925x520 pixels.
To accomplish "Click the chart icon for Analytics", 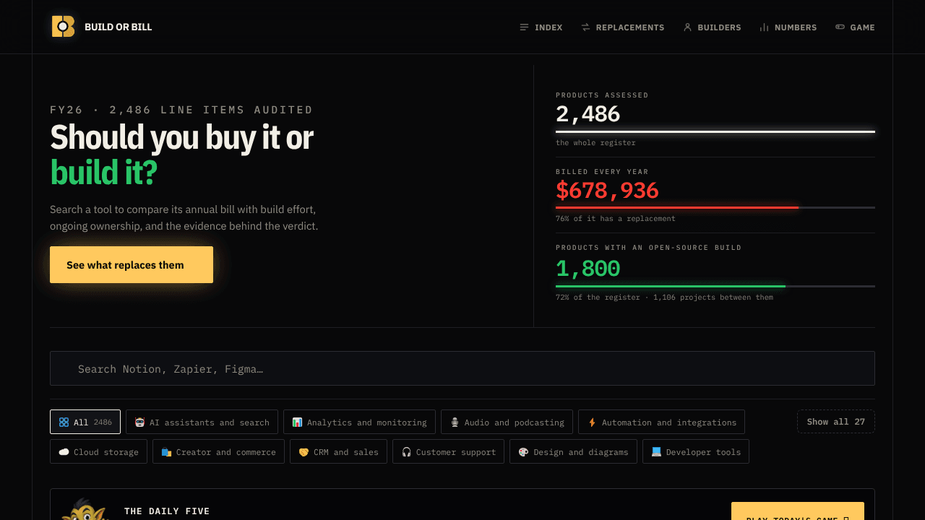I will coord(297,422).
